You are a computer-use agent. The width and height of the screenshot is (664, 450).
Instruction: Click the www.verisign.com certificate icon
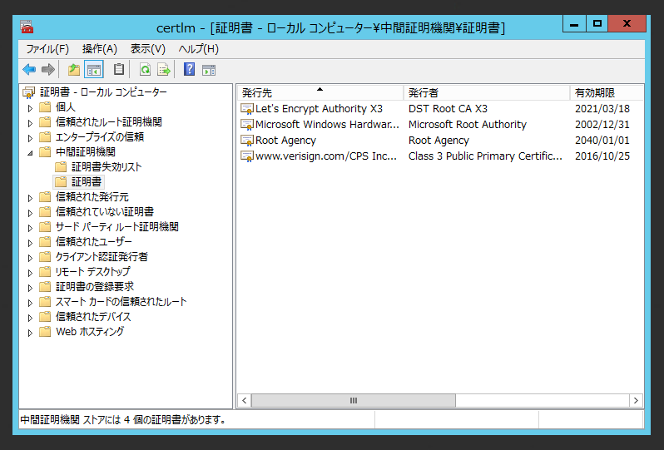point(247,156)
